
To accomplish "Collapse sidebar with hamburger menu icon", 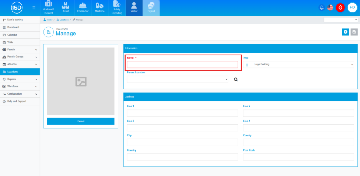I will (34, 8).
